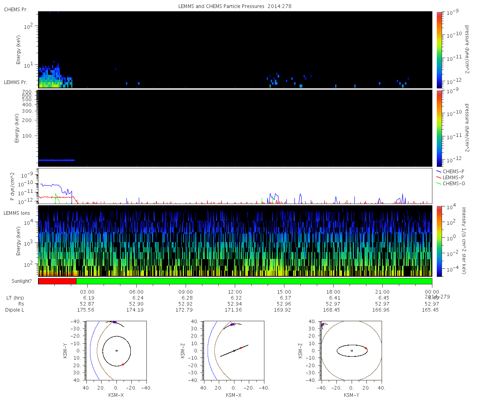
Task: Click the 03:00 time axis label
Action: (x=87, y=292)
